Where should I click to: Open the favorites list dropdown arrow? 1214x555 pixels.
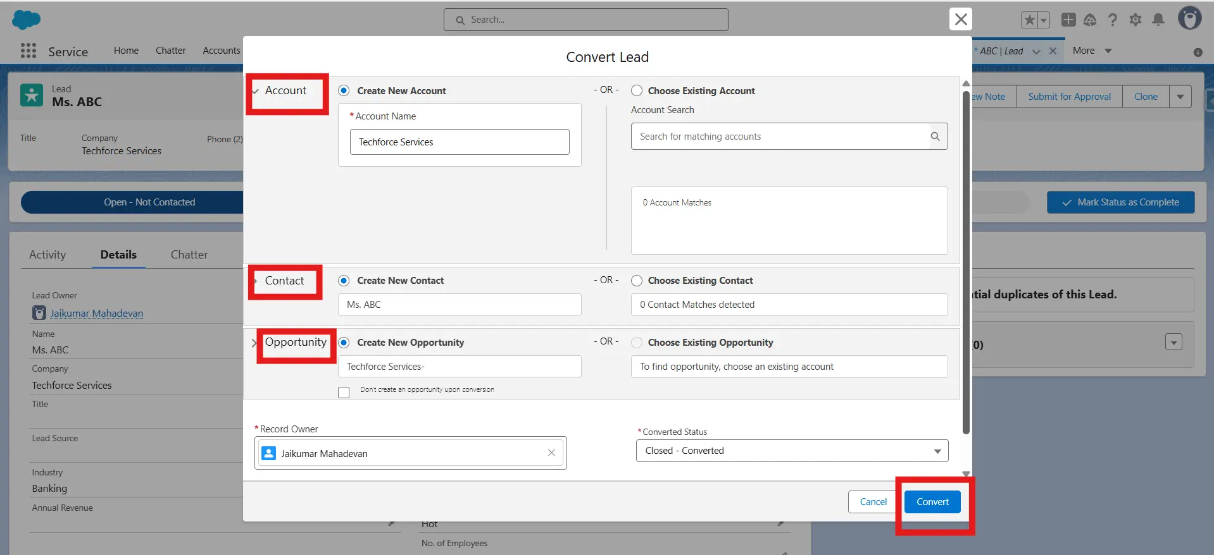(1044, 20)
